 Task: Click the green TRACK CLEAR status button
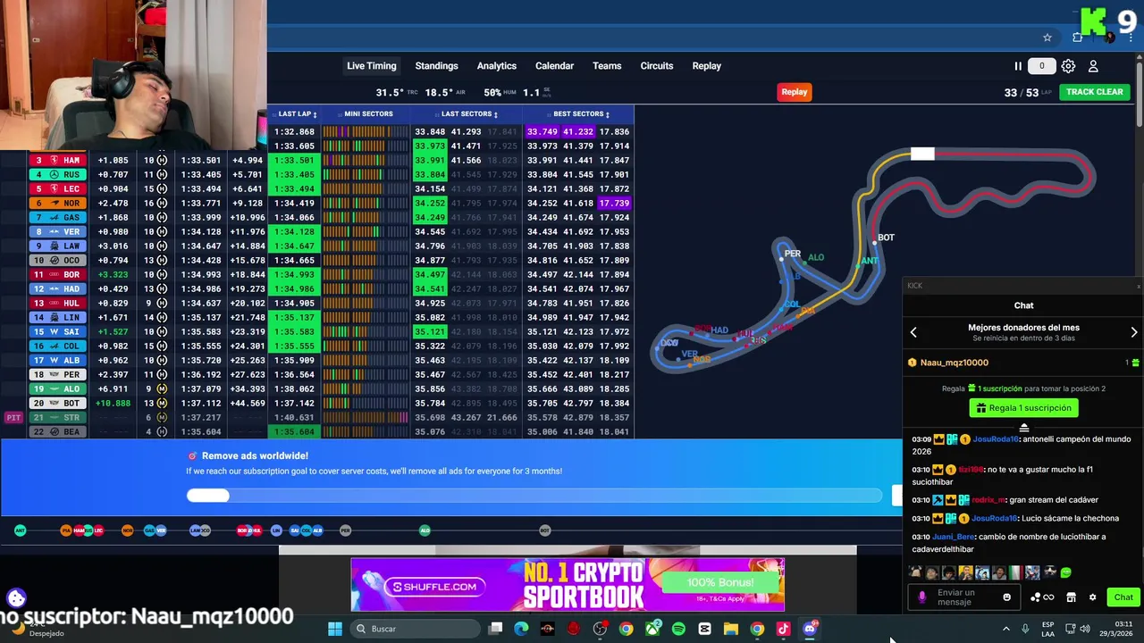(x=1094, y=92)
